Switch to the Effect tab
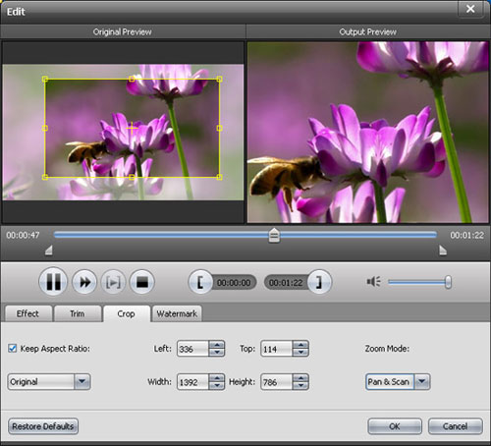 click(27, 313)
